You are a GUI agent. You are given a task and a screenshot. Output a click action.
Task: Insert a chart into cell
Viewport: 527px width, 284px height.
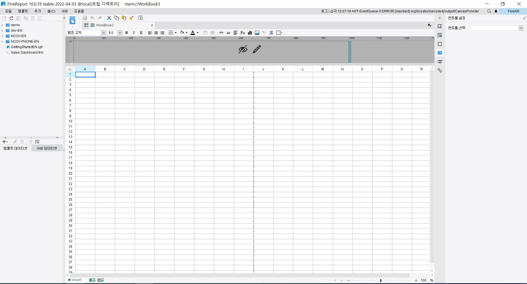(250, 33)
